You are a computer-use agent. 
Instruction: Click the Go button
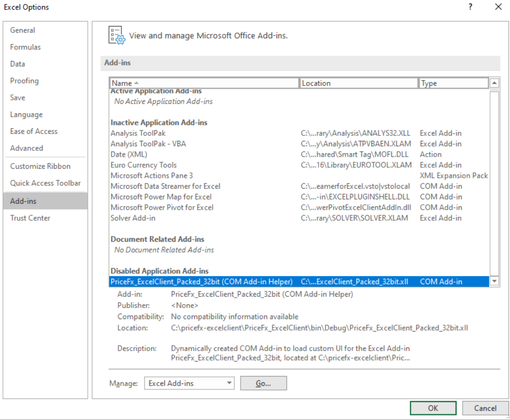263,383
